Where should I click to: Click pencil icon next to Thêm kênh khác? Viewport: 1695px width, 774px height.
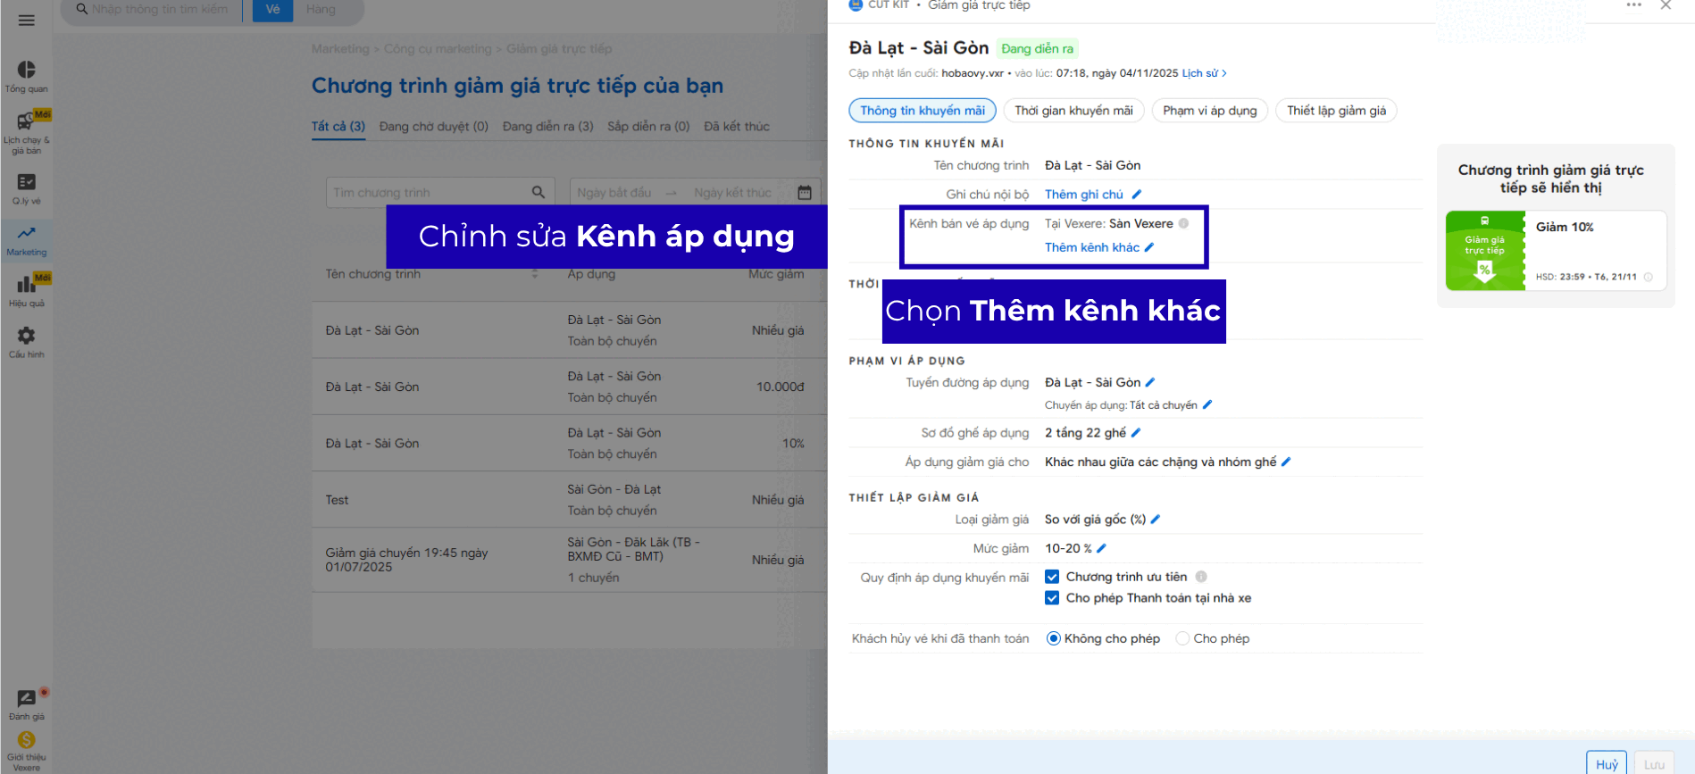coord(1149,247)
